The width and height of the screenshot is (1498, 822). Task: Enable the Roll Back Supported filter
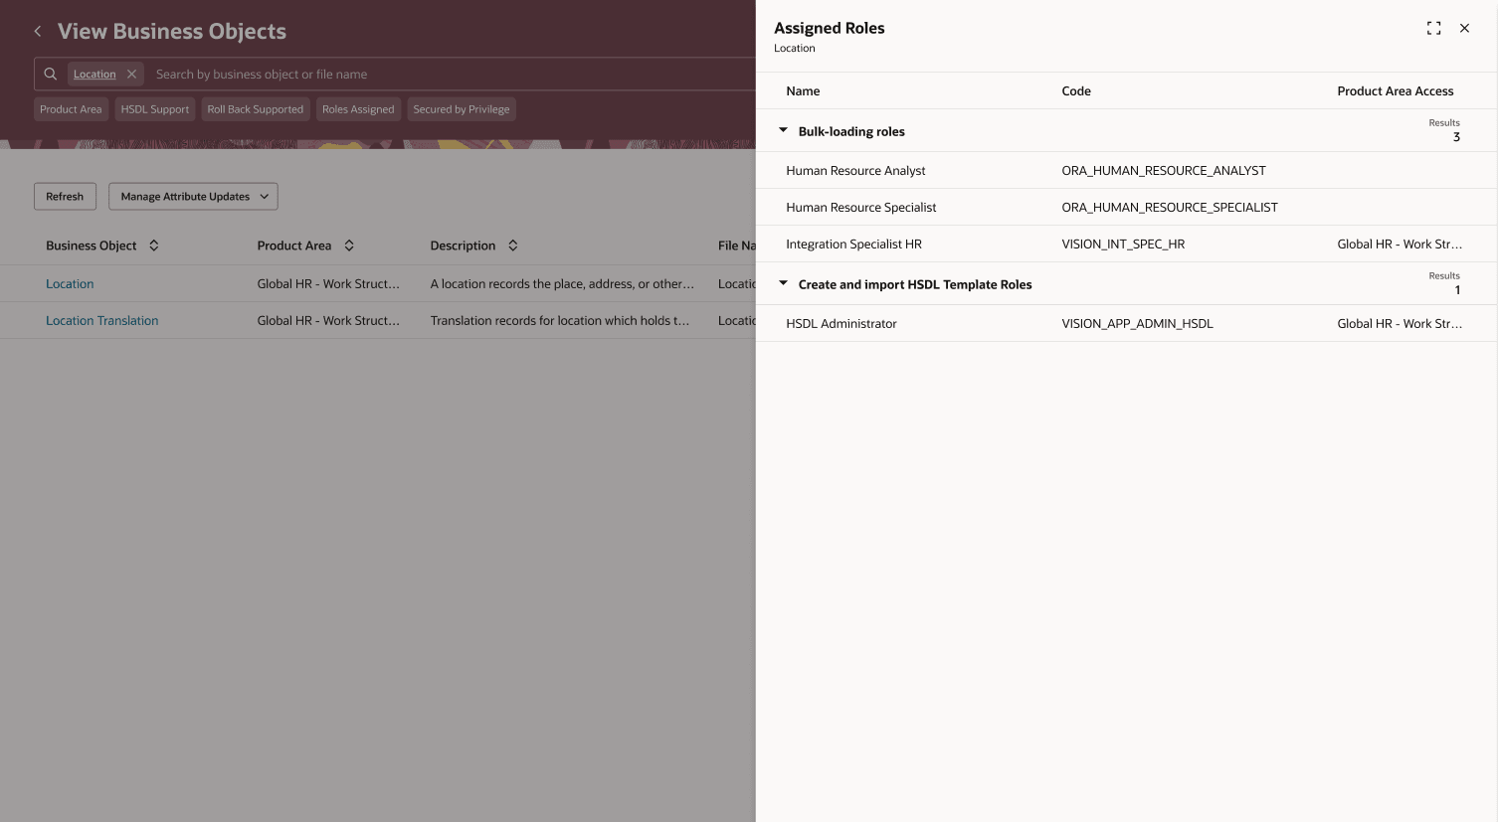click(255, 109)
